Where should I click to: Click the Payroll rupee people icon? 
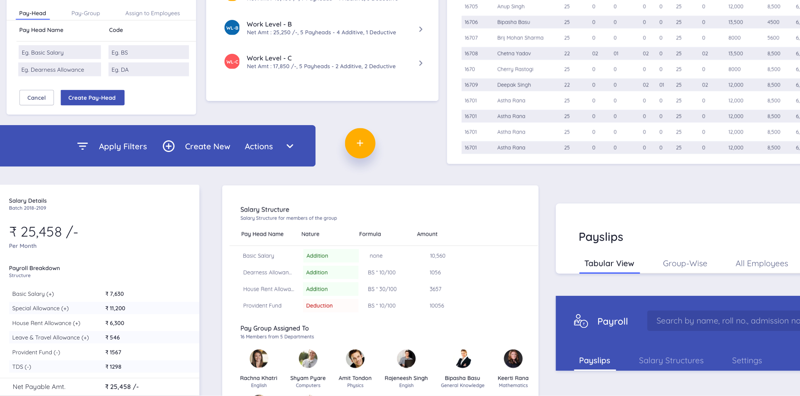pos(581,321)
